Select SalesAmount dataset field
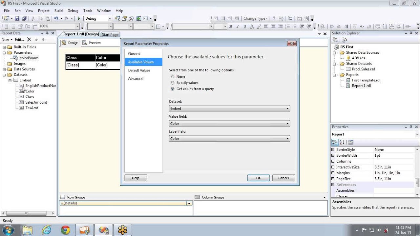 (36, 102)
